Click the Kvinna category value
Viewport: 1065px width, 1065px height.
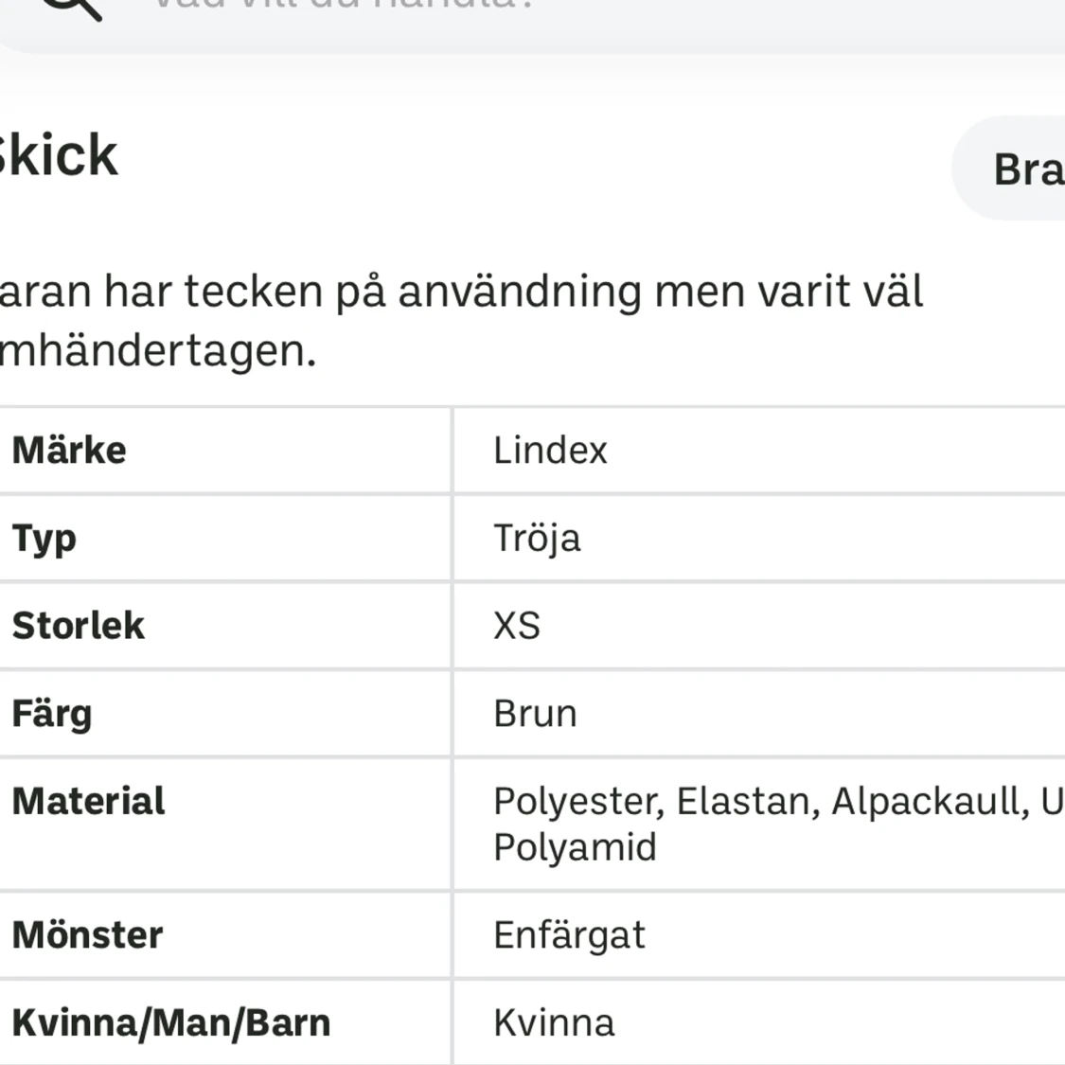click(554, 1022)
